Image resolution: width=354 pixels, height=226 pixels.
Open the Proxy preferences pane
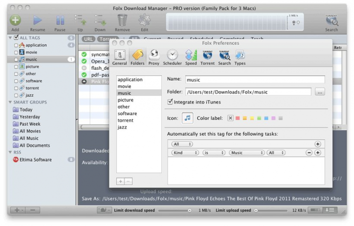tap(154, 56)
